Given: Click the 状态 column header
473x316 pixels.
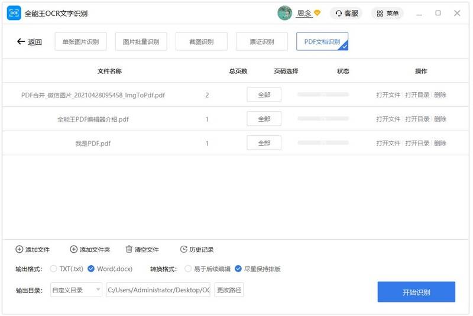Looking at the screenshot, I should click(343, 71).
